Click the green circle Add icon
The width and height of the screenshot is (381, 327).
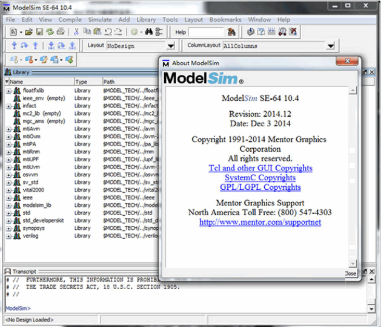coord(134,32)
